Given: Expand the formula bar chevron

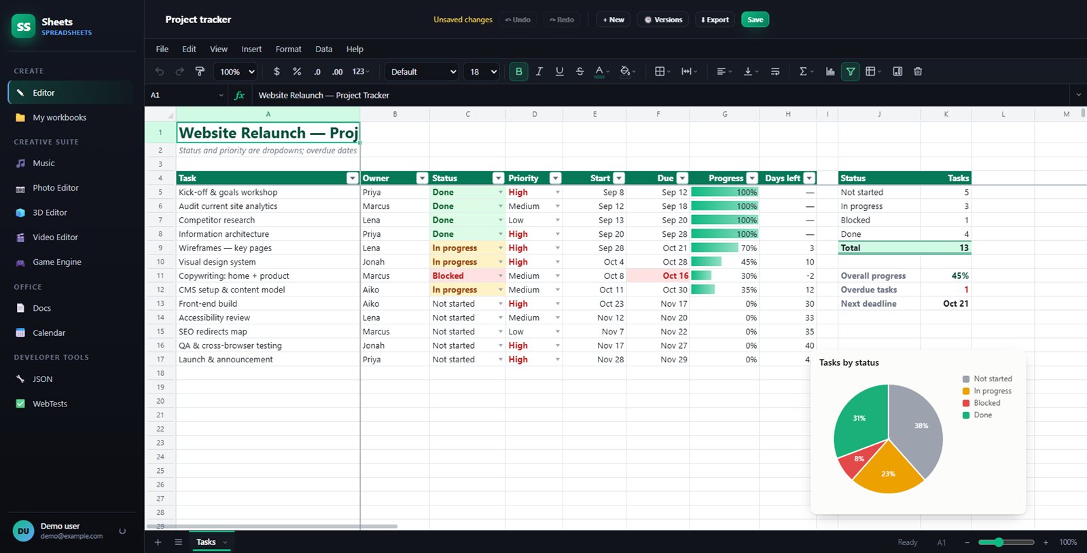Looking at the screenshot, I should tap(1078, 95).
